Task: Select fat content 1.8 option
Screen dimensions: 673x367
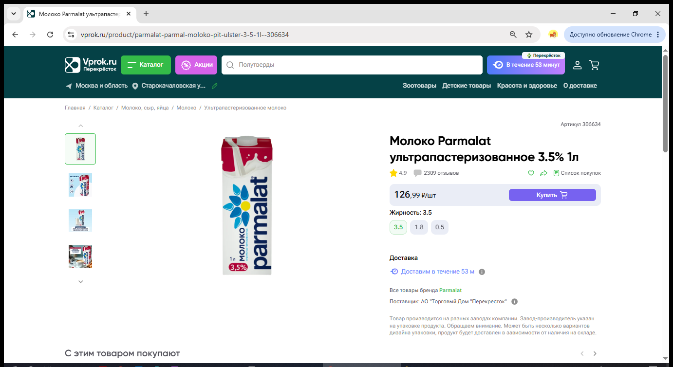Action: point(419,227)
